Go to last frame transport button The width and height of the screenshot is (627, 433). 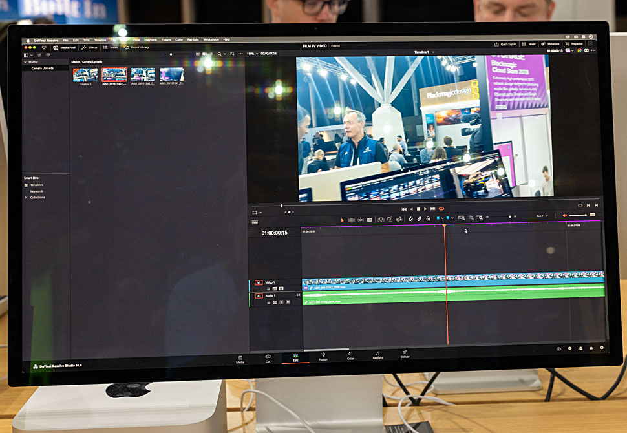click(432, 209)
